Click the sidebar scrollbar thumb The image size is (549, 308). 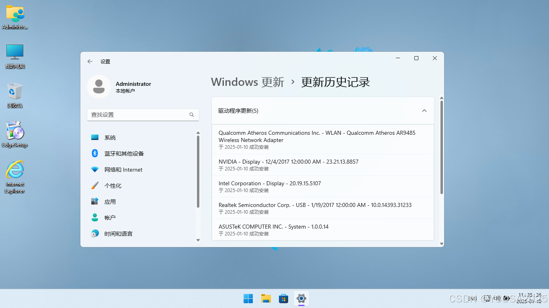pyautogui.click(x=198, y=172)
